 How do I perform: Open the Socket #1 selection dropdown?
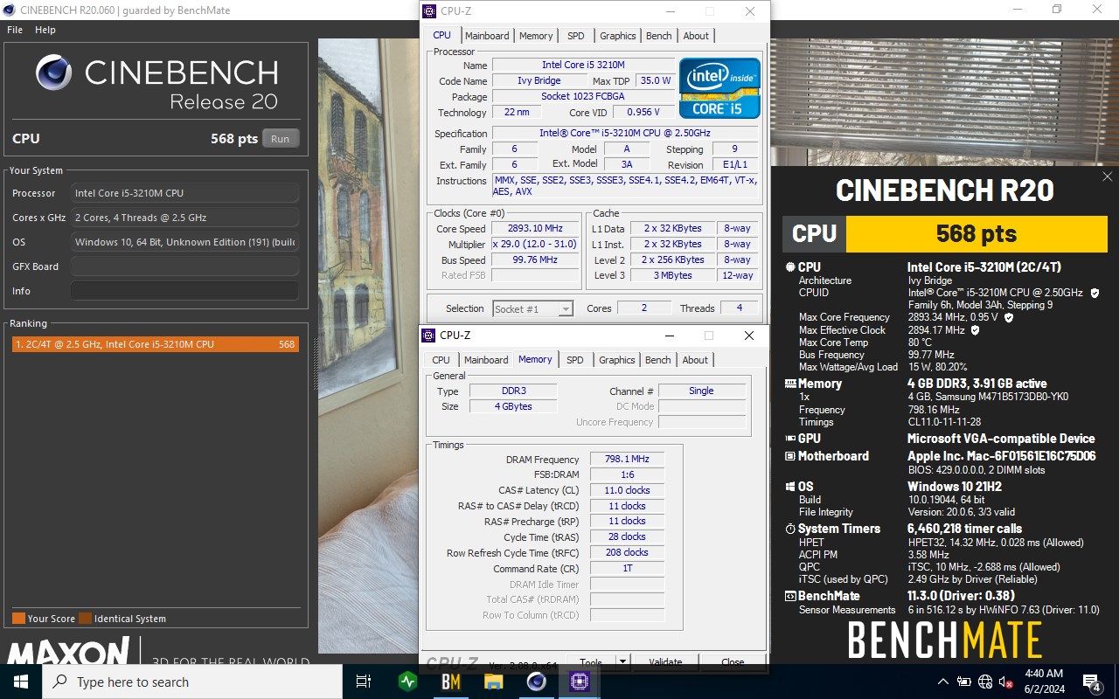(x=532, y=308)
